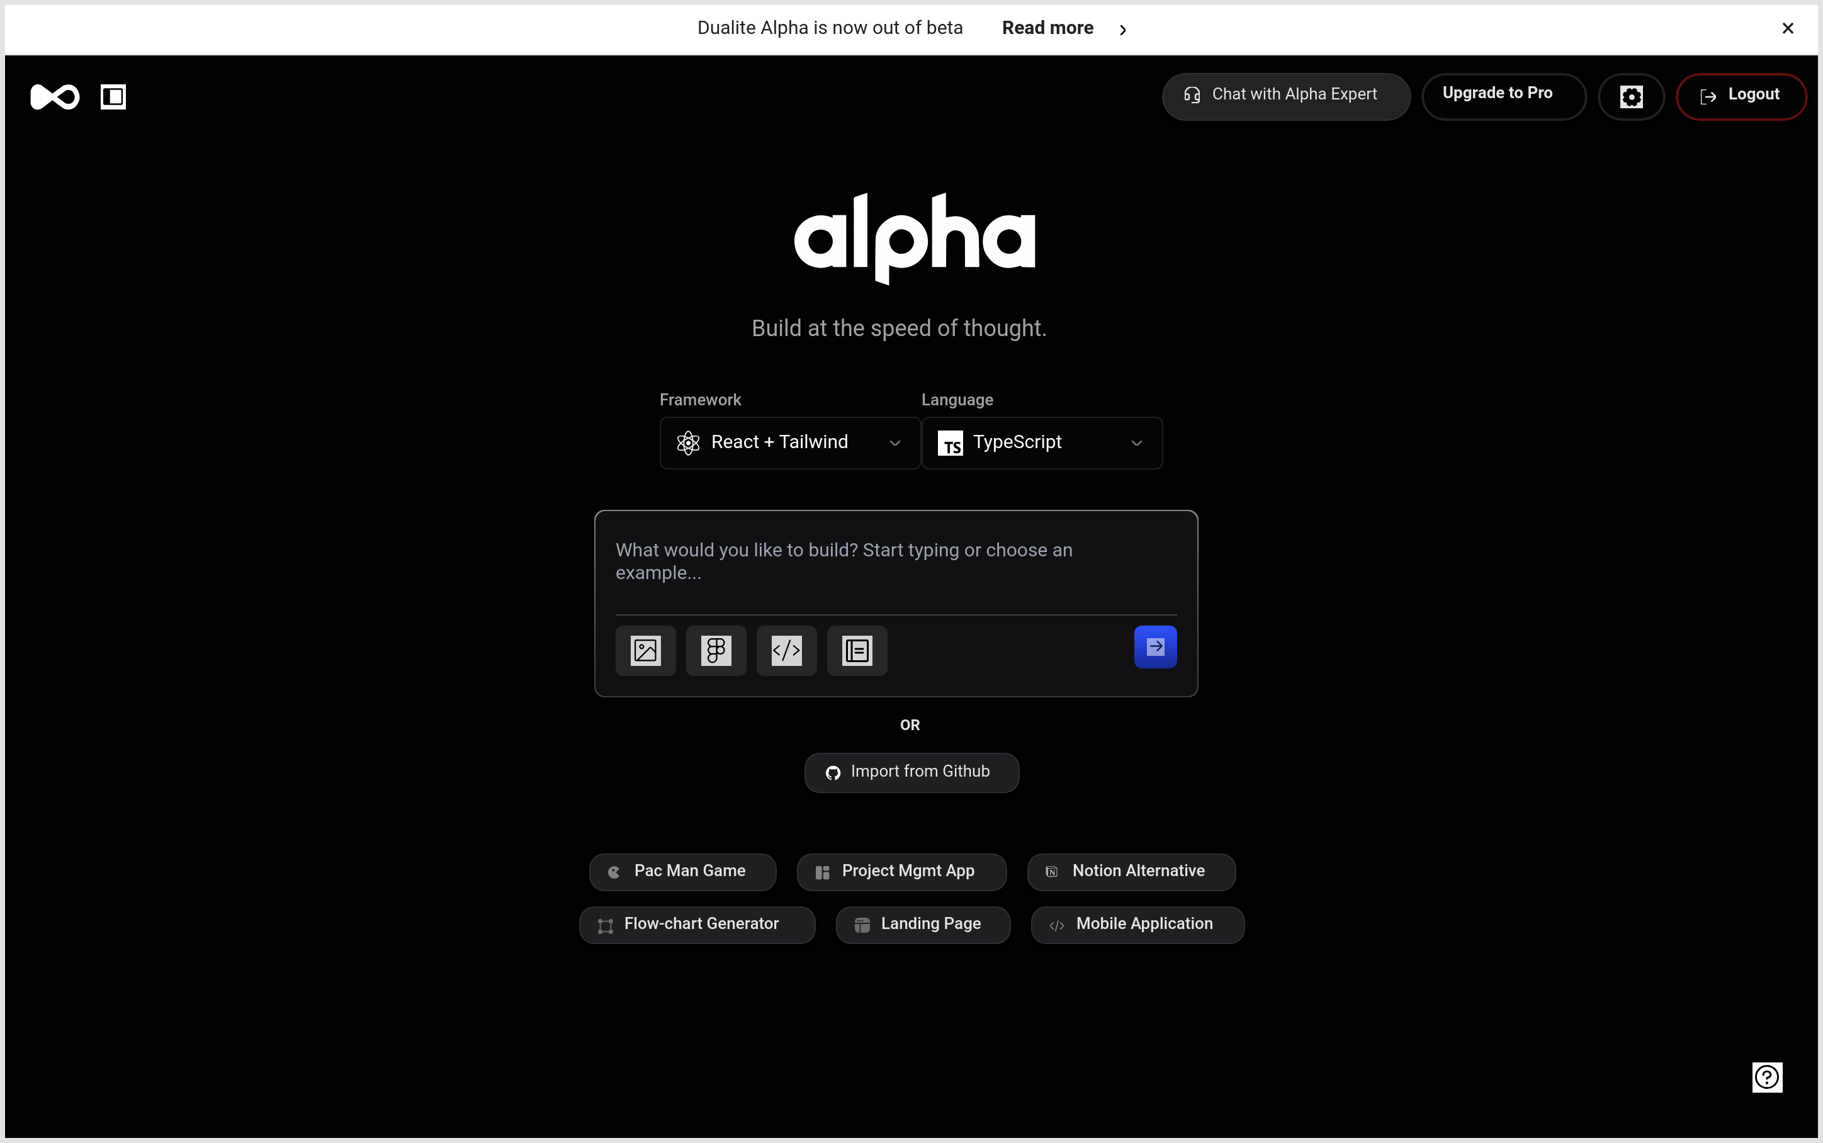Open settings via gear icon

pyautogui.click(x=1631, y=97)
